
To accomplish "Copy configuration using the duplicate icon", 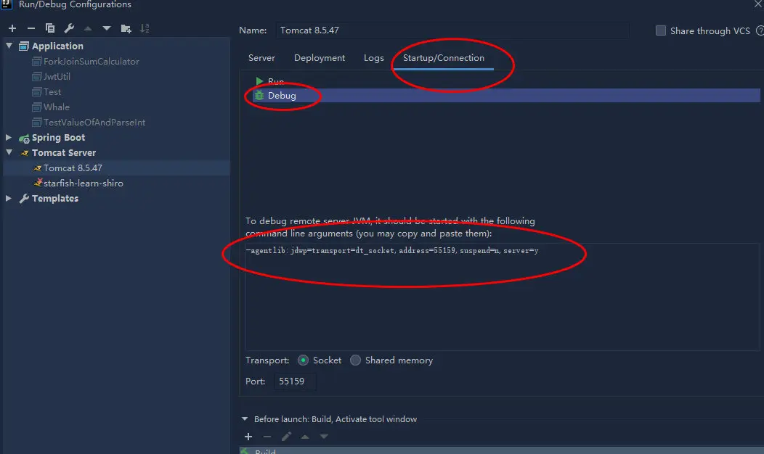I will point(49,28).
